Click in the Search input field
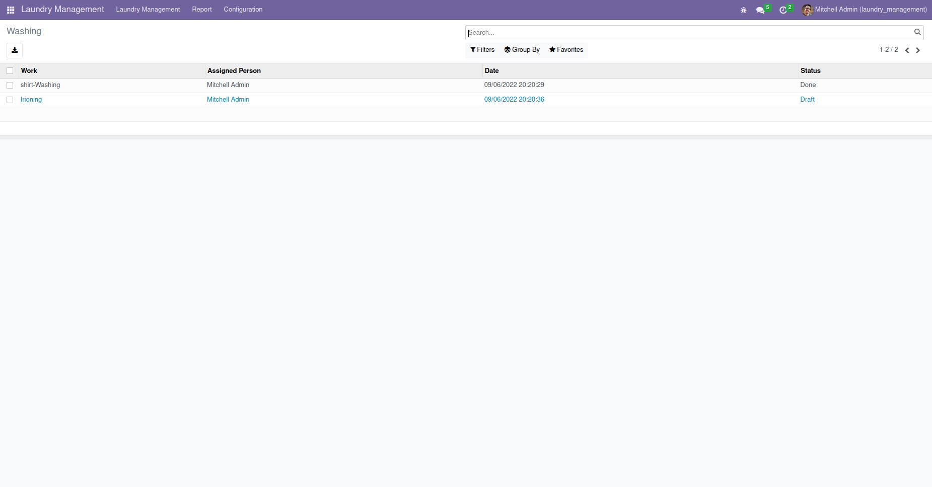Screen dimensions: 932x487 pos(689,33)
